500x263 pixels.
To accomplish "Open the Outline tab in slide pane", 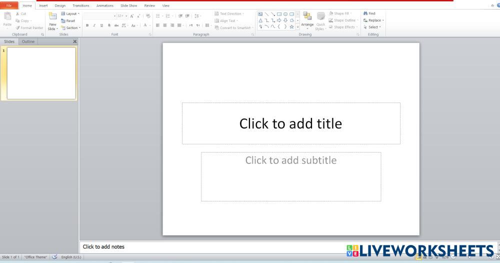I will pyautogui.click(x=28, y=41).
